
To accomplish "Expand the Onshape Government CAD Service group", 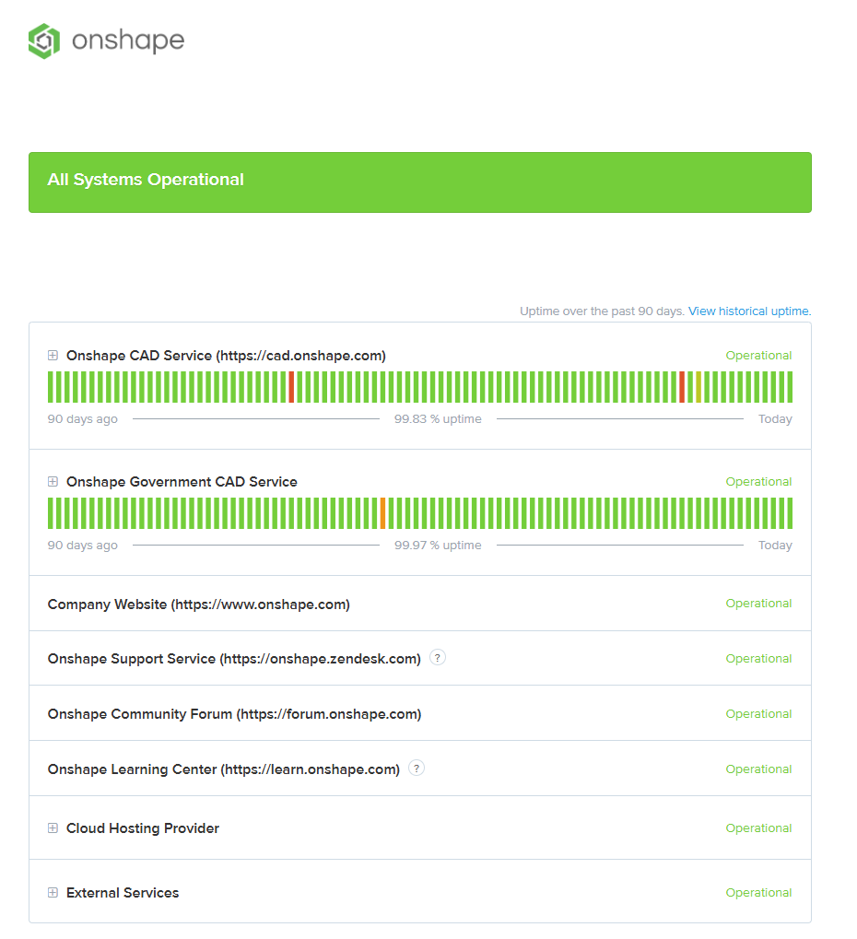I will (x=53, y=481).
